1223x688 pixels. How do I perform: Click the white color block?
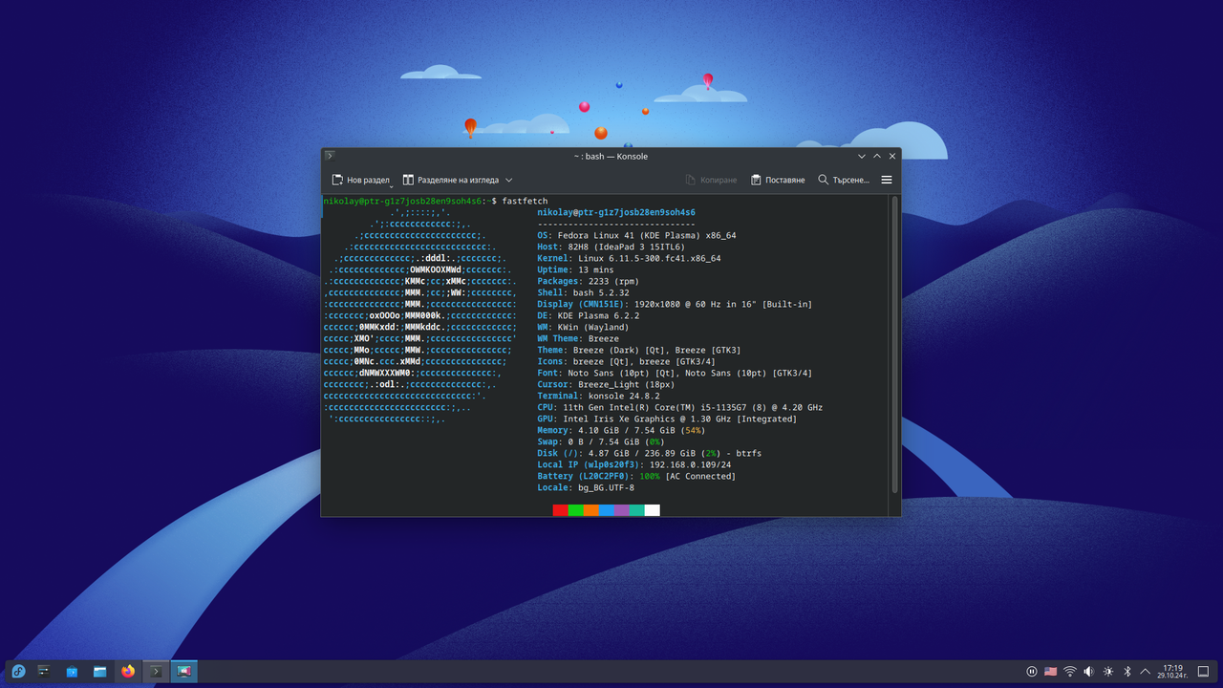pos(652,510)
